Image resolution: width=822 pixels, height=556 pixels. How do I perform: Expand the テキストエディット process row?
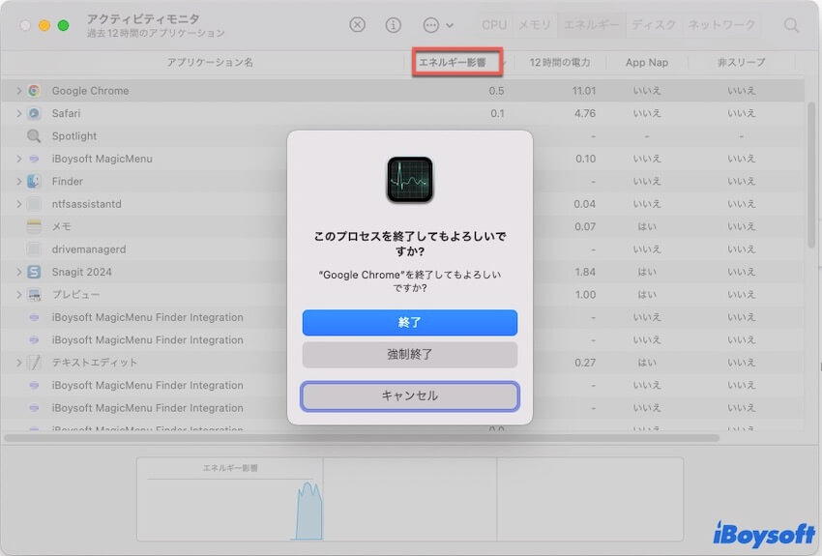(x=18, y=363)
